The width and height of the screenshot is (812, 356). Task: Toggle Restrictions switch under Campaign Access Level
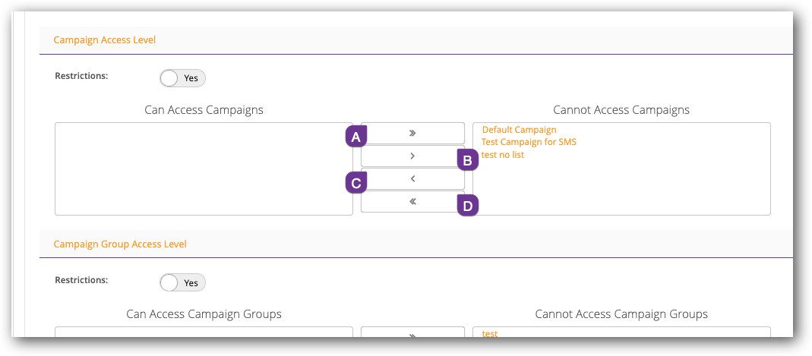click(182, 78)
